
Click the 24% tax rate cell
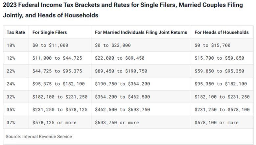[11, 84]
